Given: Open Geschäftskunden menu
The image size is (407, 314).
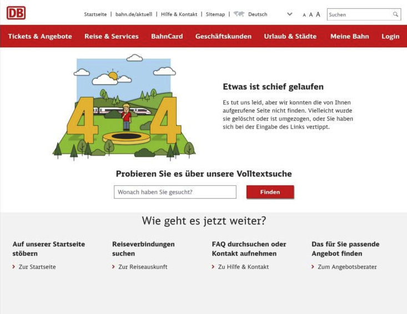Looking at the screenshot, I should point(223,36).
